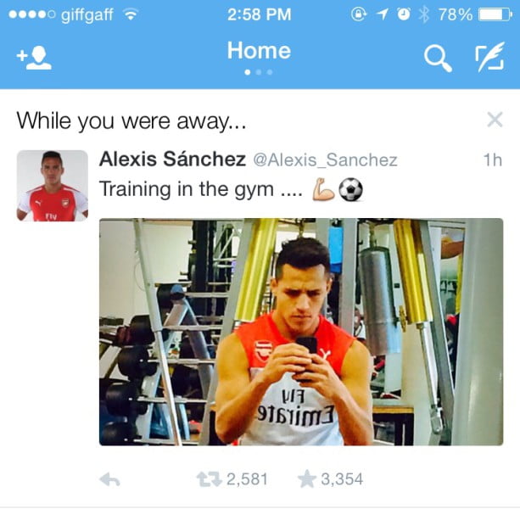Open tweet text Training in the gym
Viewport: 520px width, 509px height.
coord(201,189)
